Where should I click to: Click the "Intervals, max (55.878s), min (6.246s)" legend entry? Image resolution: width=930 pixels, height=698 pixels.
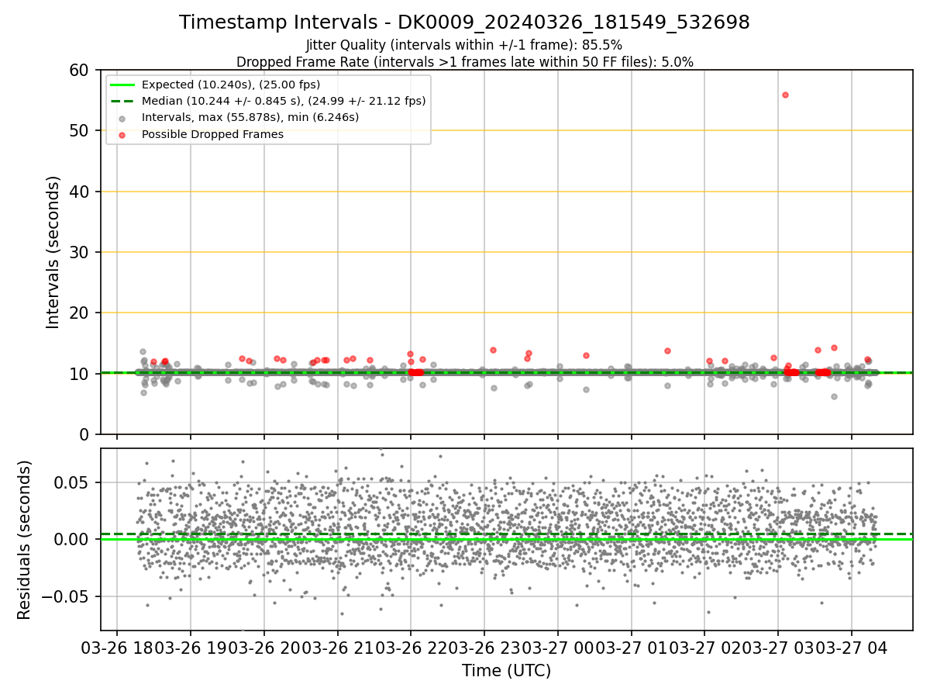coord(250,117)
